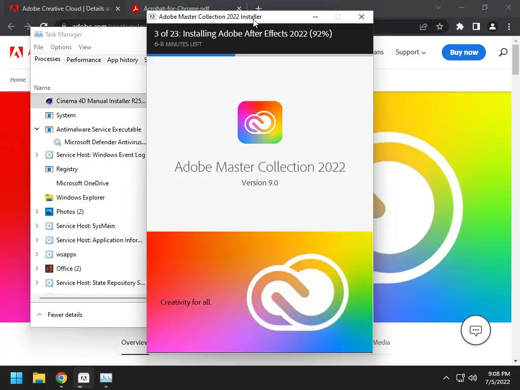Switch to the App history tab

click(122, 60)
